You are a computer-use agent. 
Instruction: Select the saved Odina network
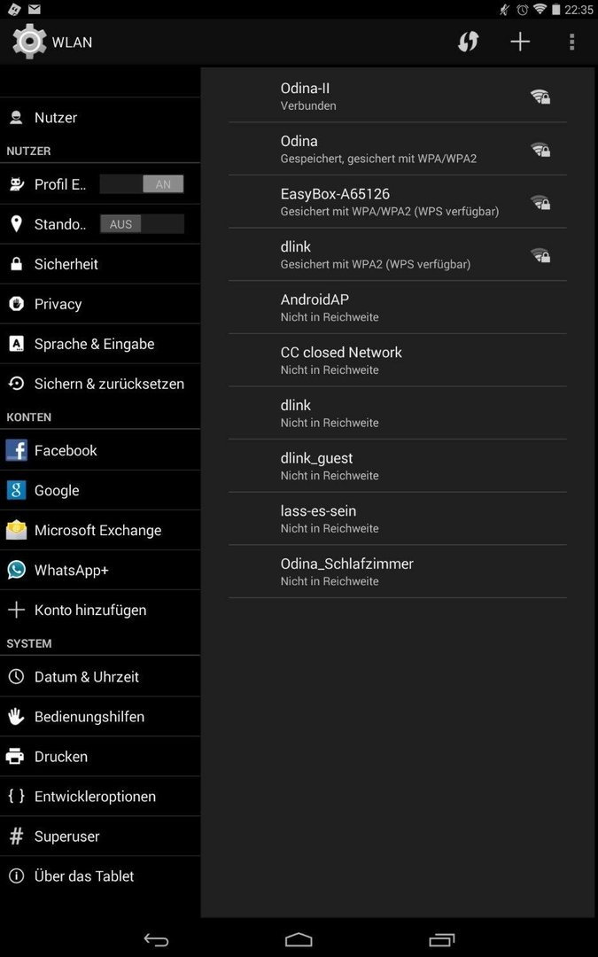click(x=397, y=149)
